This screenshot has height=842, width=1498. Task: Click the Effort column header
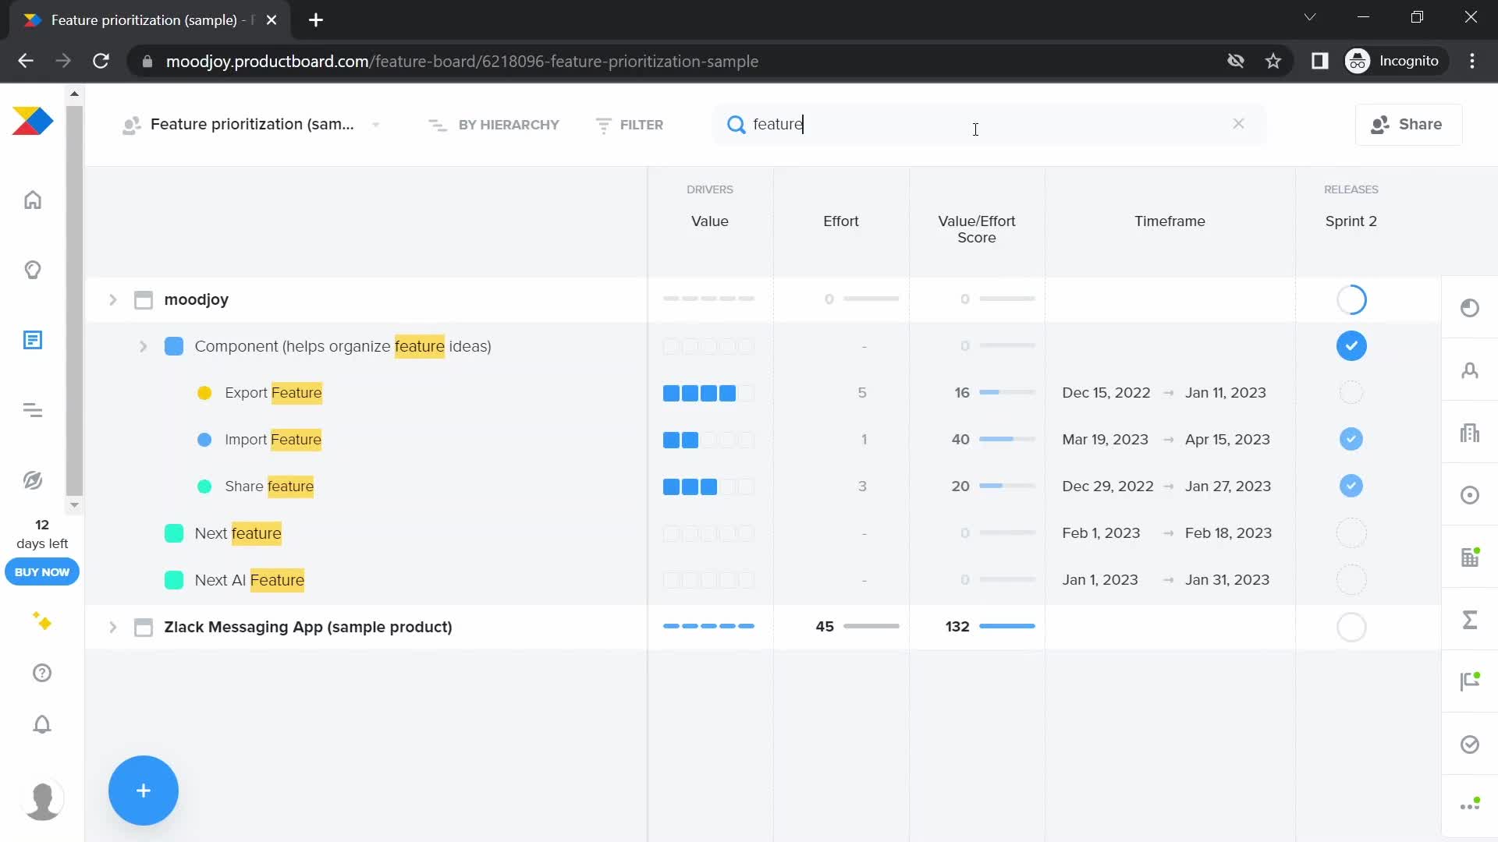tap(840, 221)
